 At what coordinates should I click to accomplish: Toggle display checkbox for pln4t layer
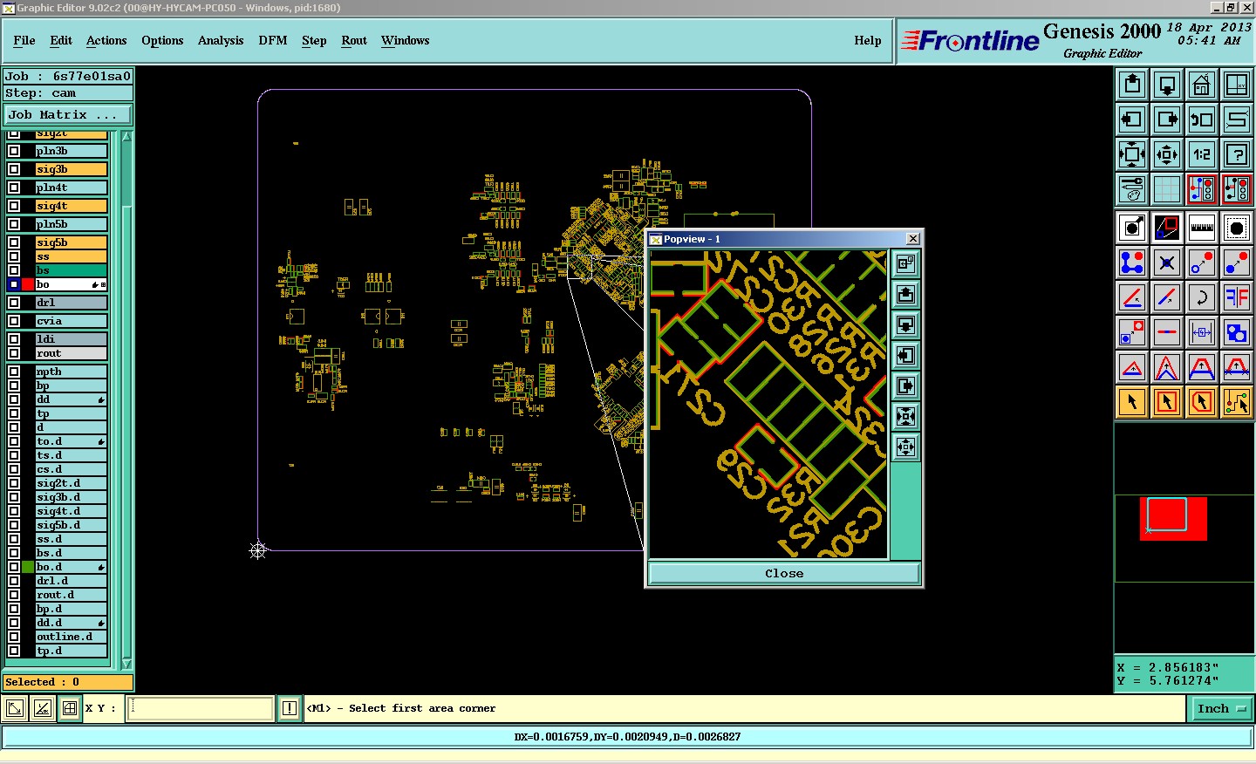[14, 188]
